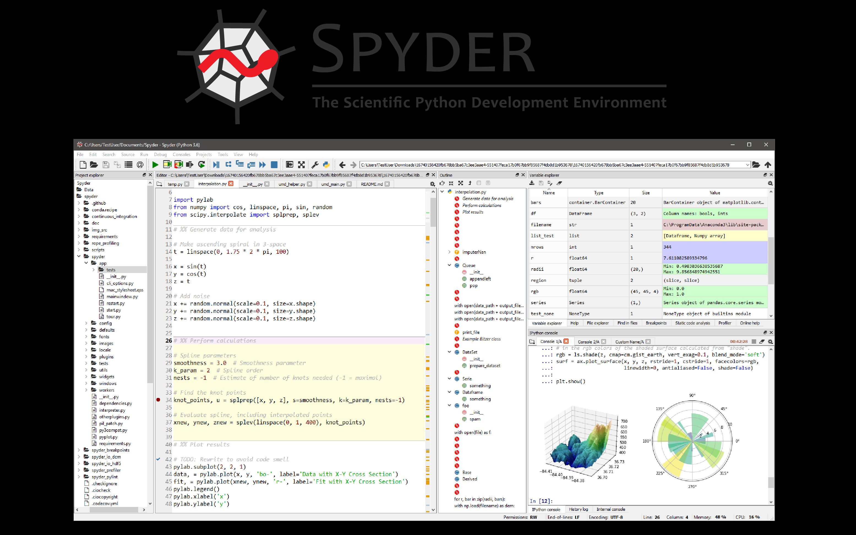Viewport: 856px width, 535px height.
Task: Open editor options gear icon
Action: [432, 184]
